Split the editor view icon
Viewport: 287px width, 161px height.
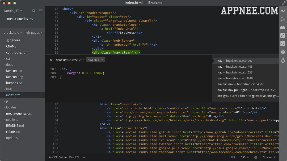(x=40, y=11)
